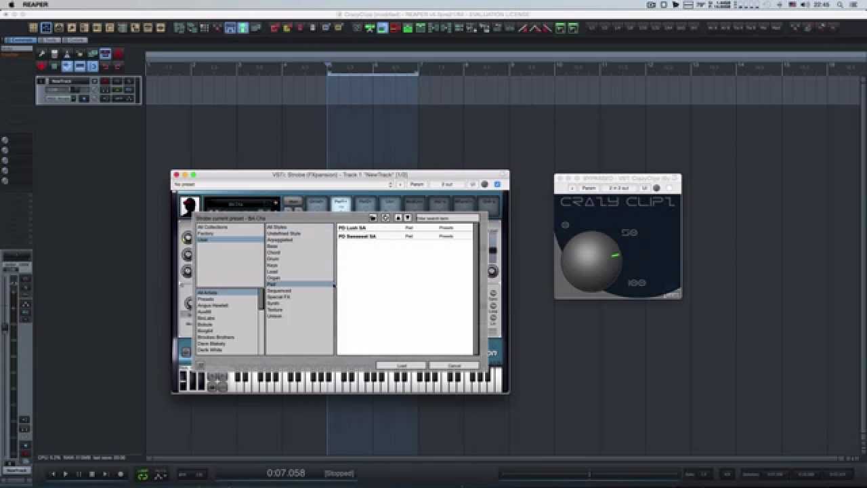Select the Pad style in Strobe browser
Screen dimensions: 867x488
299,284
